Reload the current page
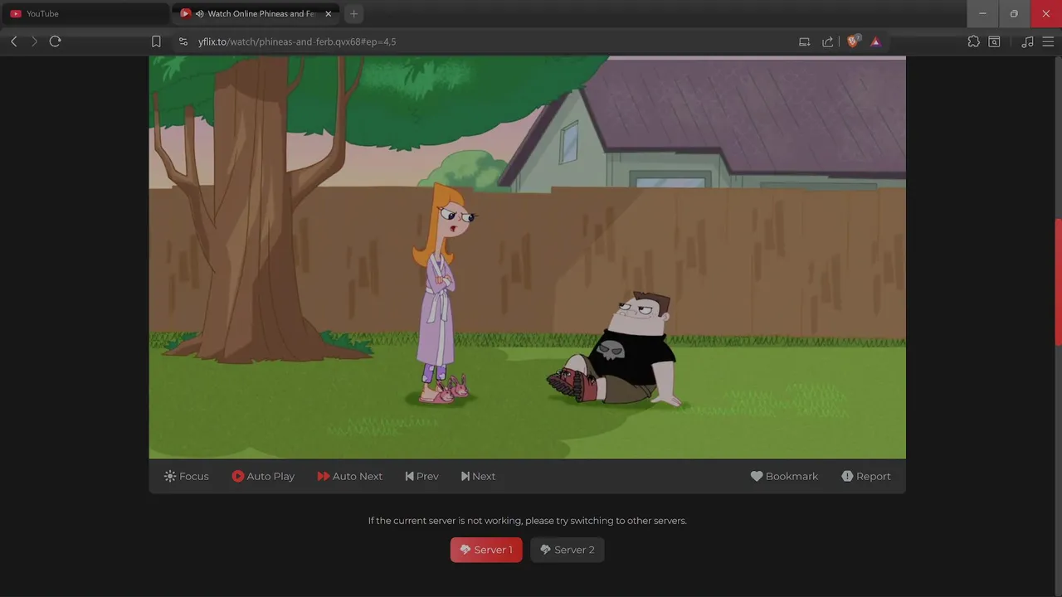 pyautogui.click(x=55, y=41)
